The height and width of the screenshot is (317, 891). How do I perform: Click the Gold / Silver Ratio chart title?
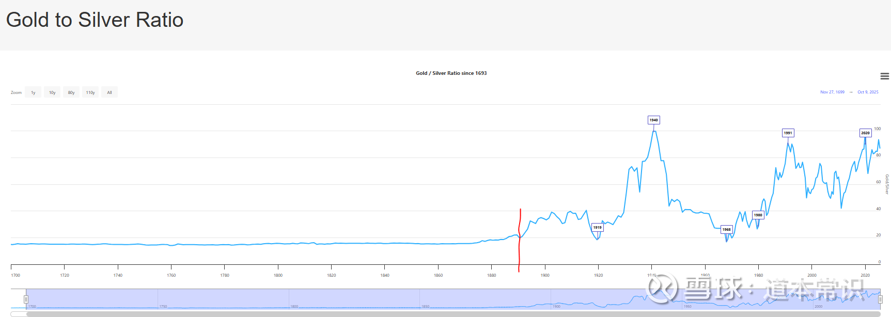click(x=451, y=73)
